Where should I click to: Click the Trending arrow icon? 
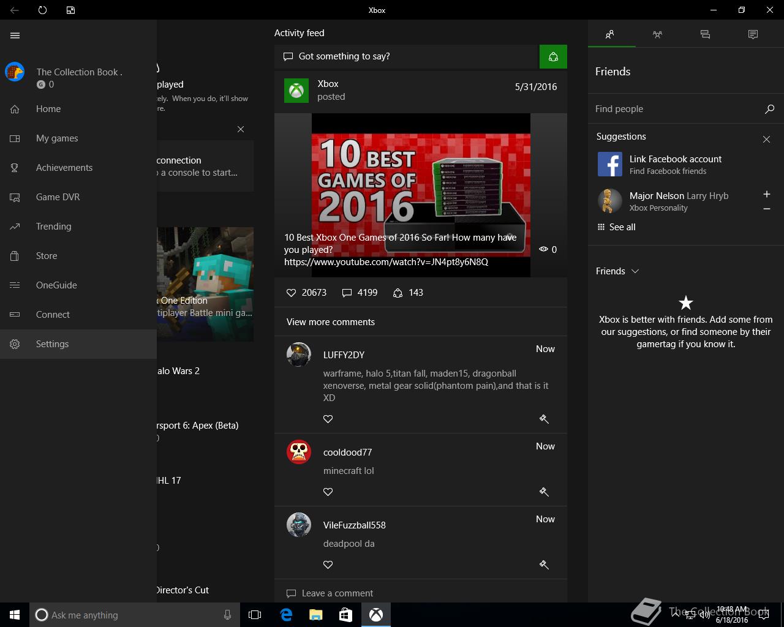pyautogui.click(x=15, y=227)
